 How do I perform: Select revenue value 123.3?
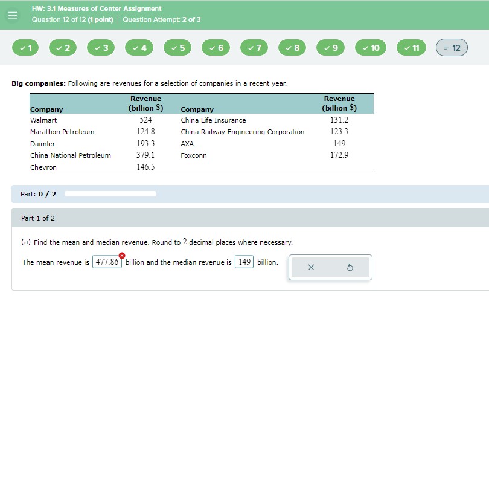339,132
